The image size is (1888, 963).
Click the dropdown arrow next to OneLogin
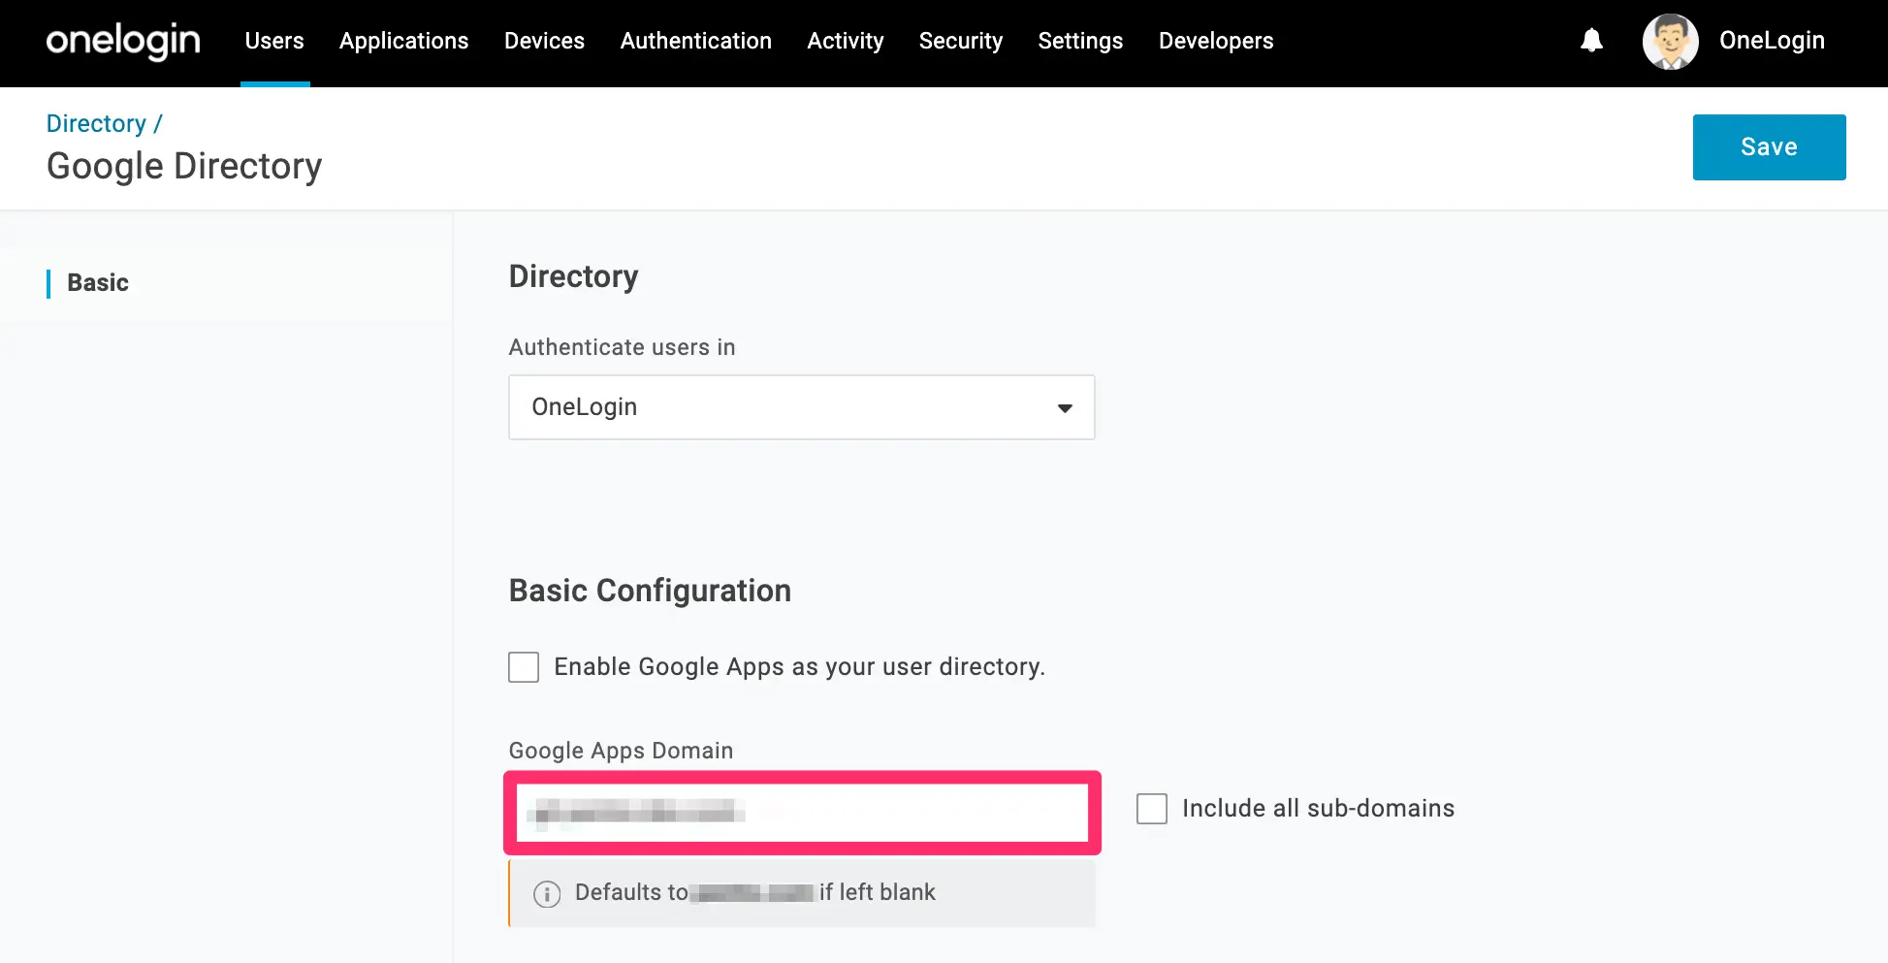(1065, 408)
